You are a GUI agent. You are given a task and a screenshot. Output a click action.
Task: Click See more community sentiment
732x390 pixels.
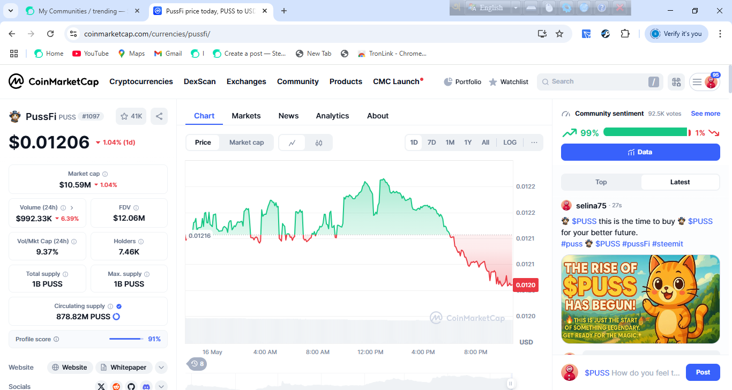(705, 114)
